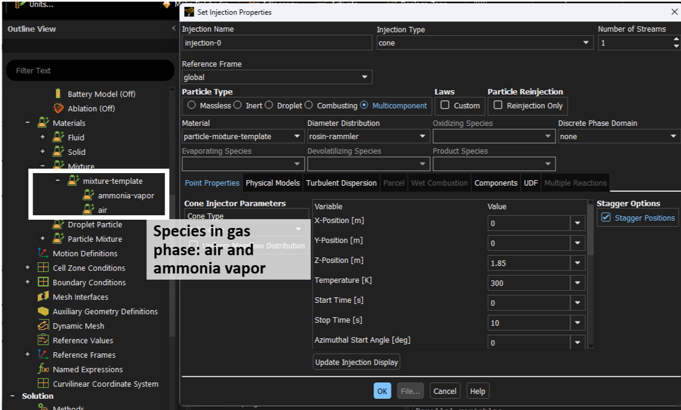Select the Inert particle type

pyautogui.click(x=237, y=105)
